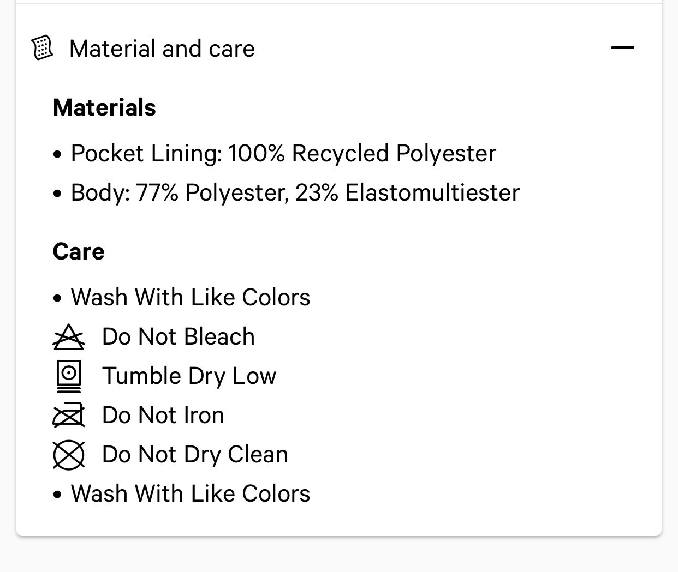678x572 pixels.
Task: Select the Material and care heading
Action: 162,49
